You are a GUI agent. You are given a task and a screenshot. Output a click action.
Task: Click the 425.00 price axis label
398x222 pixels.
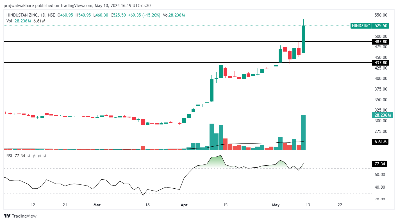pyautogui.click(x=381, y=68)
